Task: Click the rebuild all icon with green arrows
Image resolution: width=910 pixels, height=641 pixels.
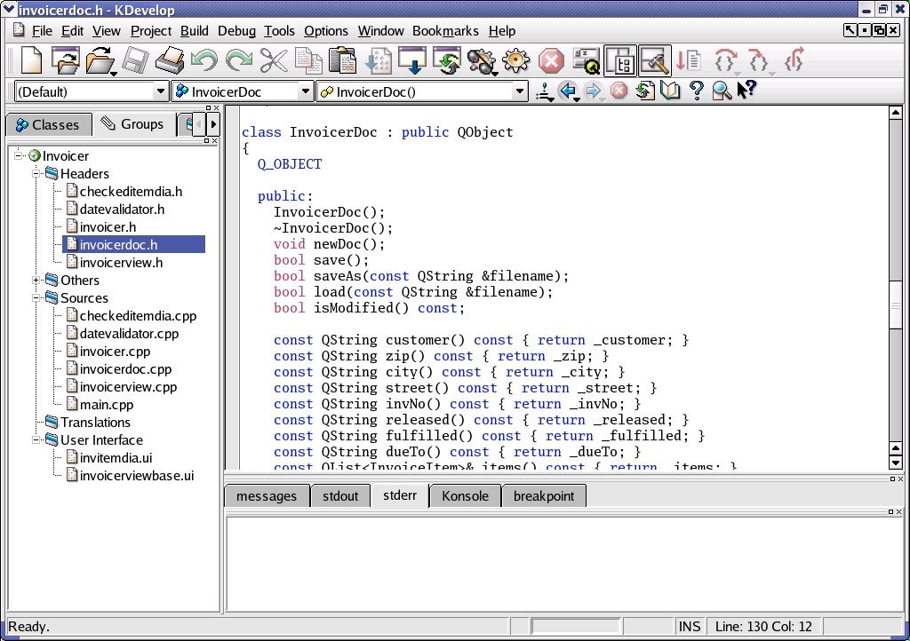Action: [x=447, y=60]
